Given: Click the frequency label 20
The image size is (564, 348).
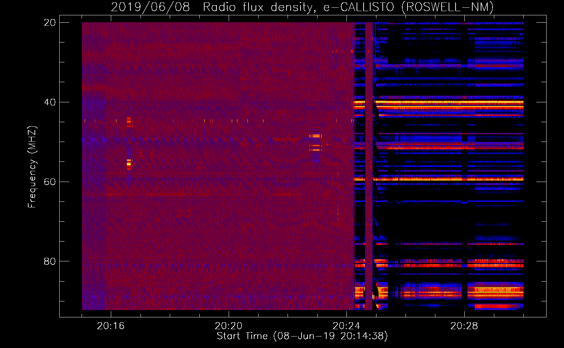Looking at the screenshot, I should coord(49,23).
